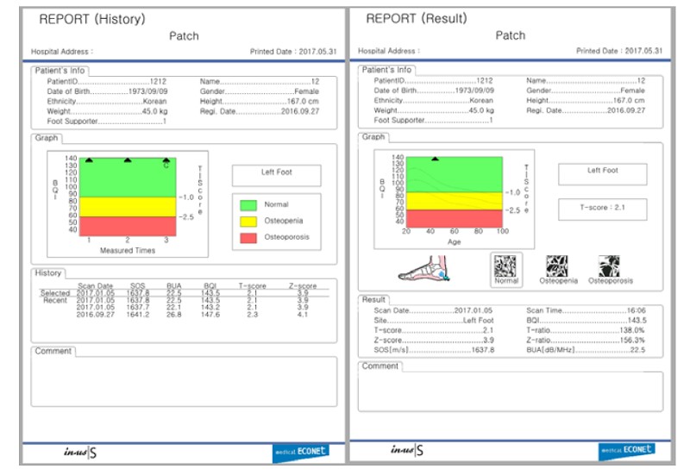Click the Left Foot box in History report

point(276,175)
